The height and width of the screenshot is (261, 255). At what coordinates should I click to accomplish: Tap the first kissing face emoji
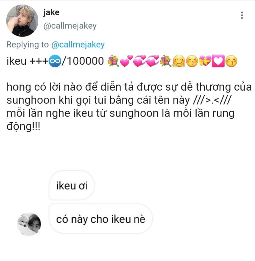click(192, 61)
